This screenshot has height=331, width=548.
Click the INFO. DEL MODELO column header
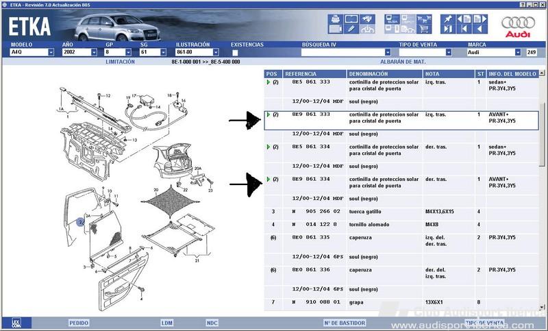tap(512, 74)
